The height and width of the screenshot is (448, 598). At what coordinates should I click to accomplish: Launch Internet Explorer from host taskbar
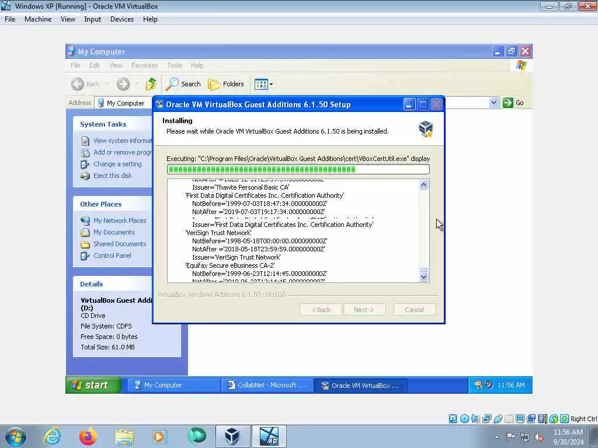(x=52, y=436)
